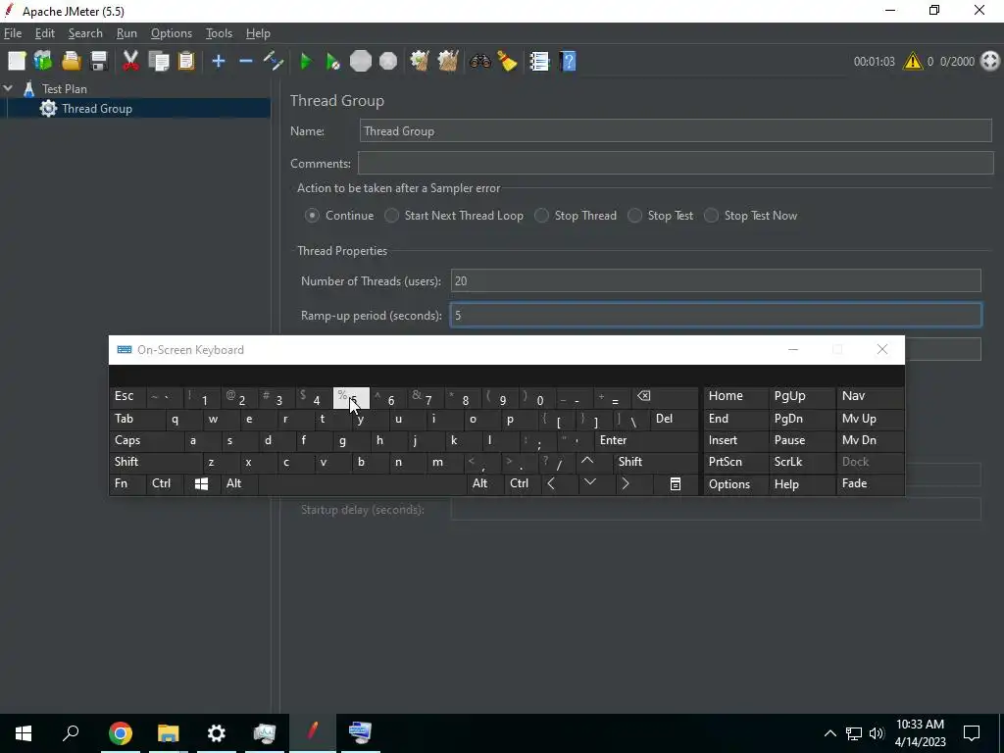Viewport: 1004px width, 753px height.
Task: Tap the Fade key on on-screen keyboard
Action: (x=870, y=484)
